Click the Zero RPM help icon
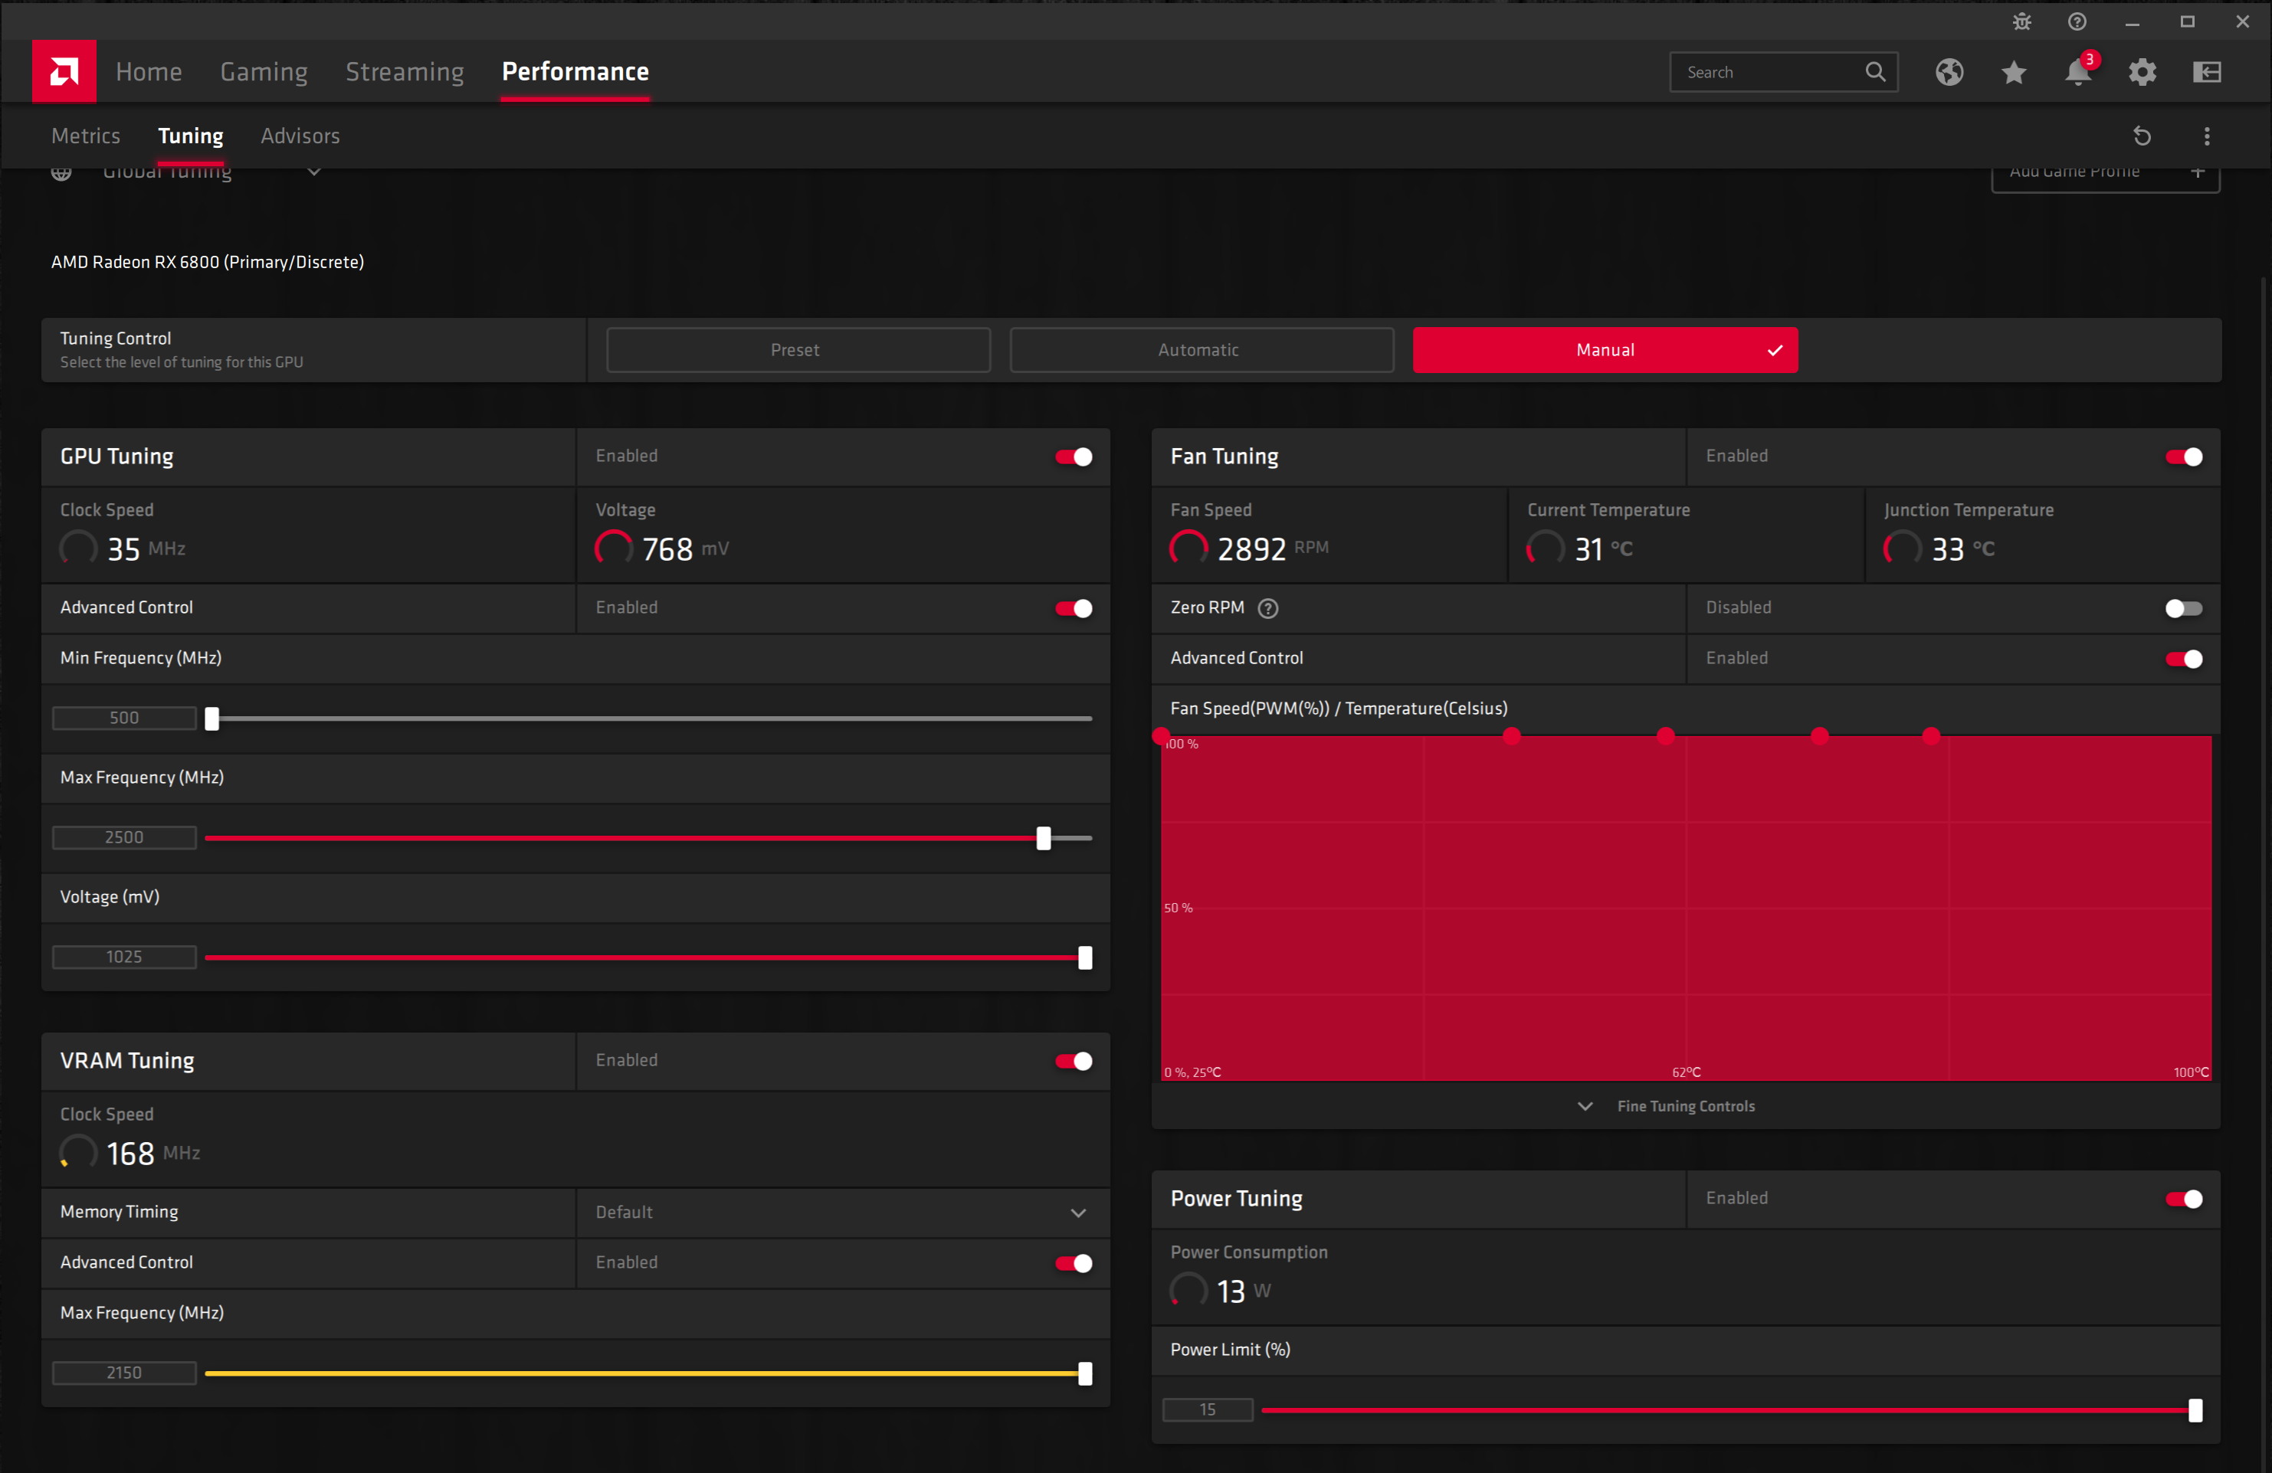 pos(1267,609)
